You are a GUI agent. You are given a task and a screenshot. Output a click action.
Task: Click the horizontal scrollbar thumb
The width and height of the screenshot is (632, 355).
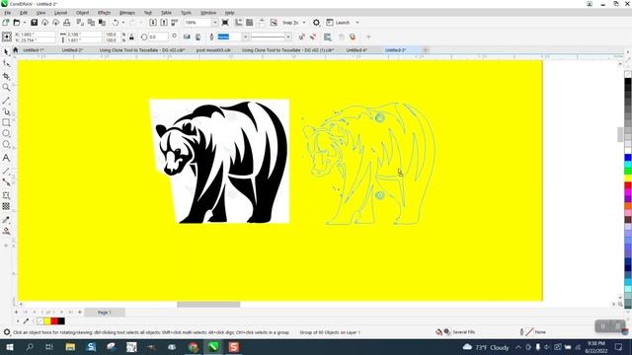208,305
